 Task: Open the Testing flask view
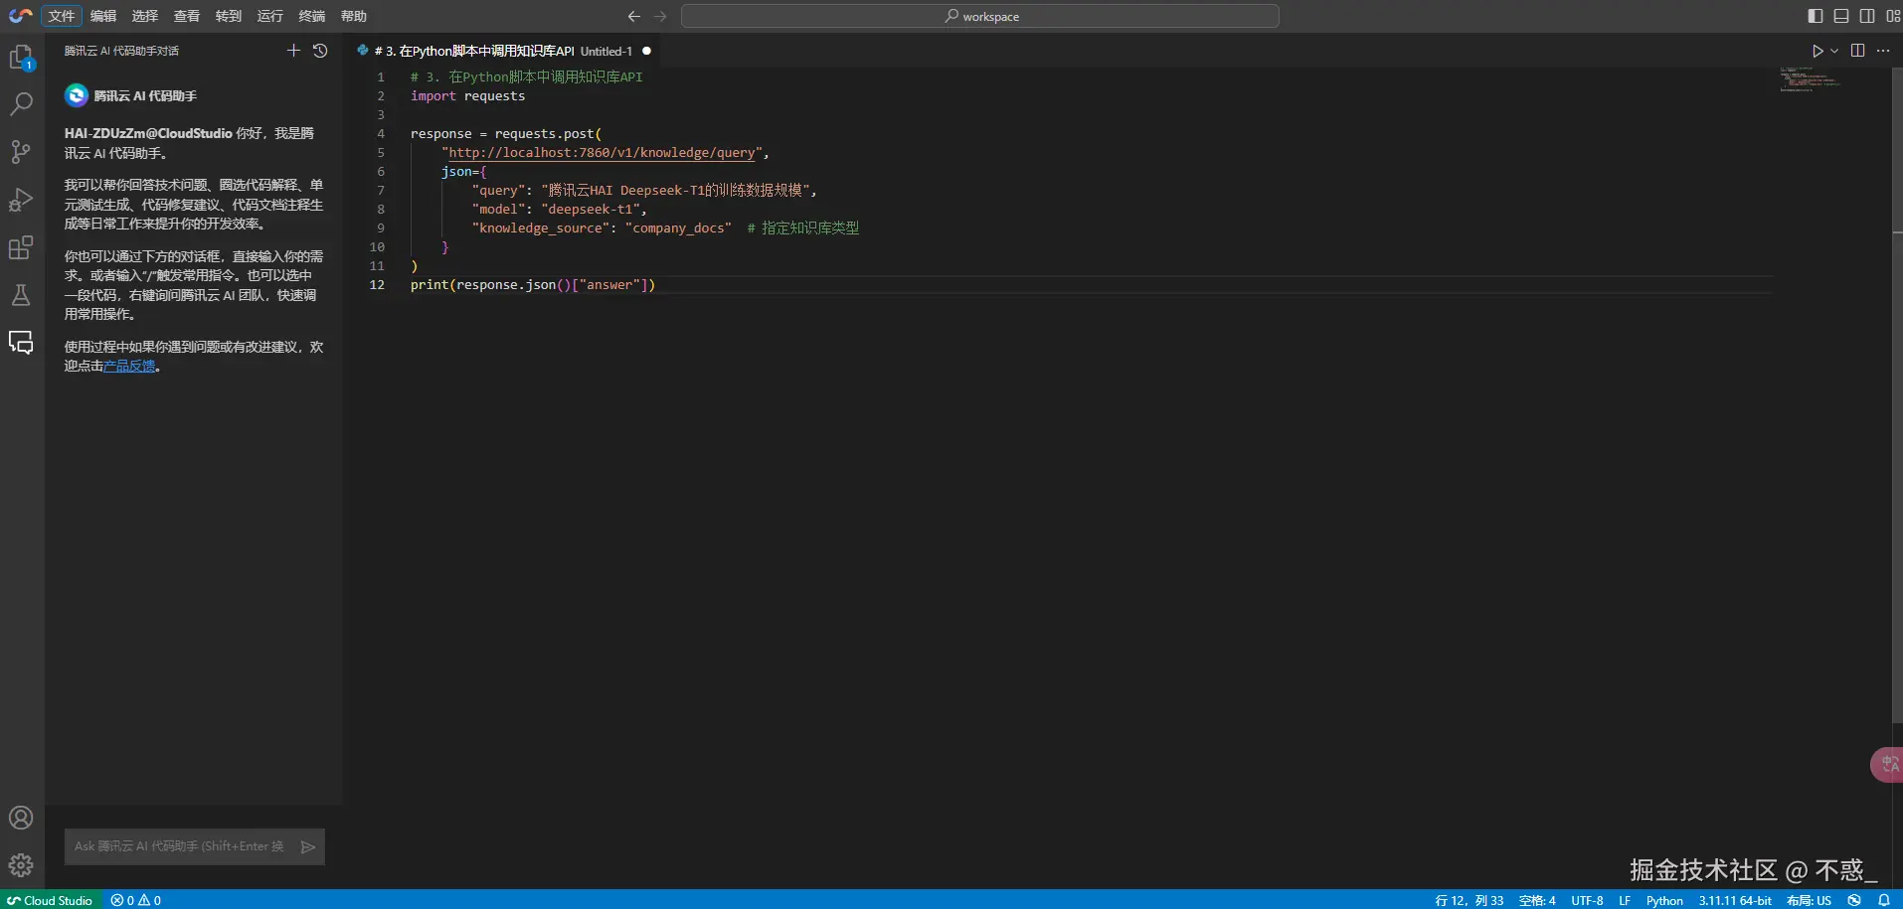[x=21, y=295]
